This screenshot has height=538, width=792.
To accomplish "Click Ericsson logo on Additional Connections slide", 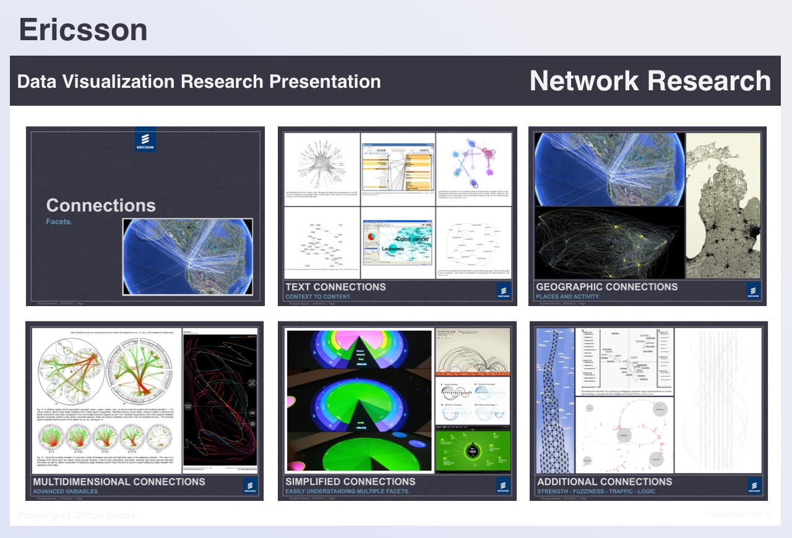I will coord(754,485).
